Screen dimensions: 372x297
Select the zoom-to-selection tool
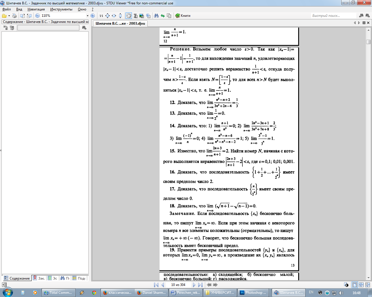(148, 16)
